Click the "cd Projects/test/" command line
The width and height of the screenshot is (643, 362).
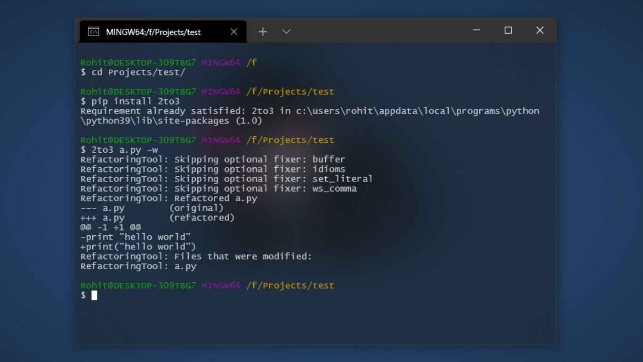coord(133,72)
